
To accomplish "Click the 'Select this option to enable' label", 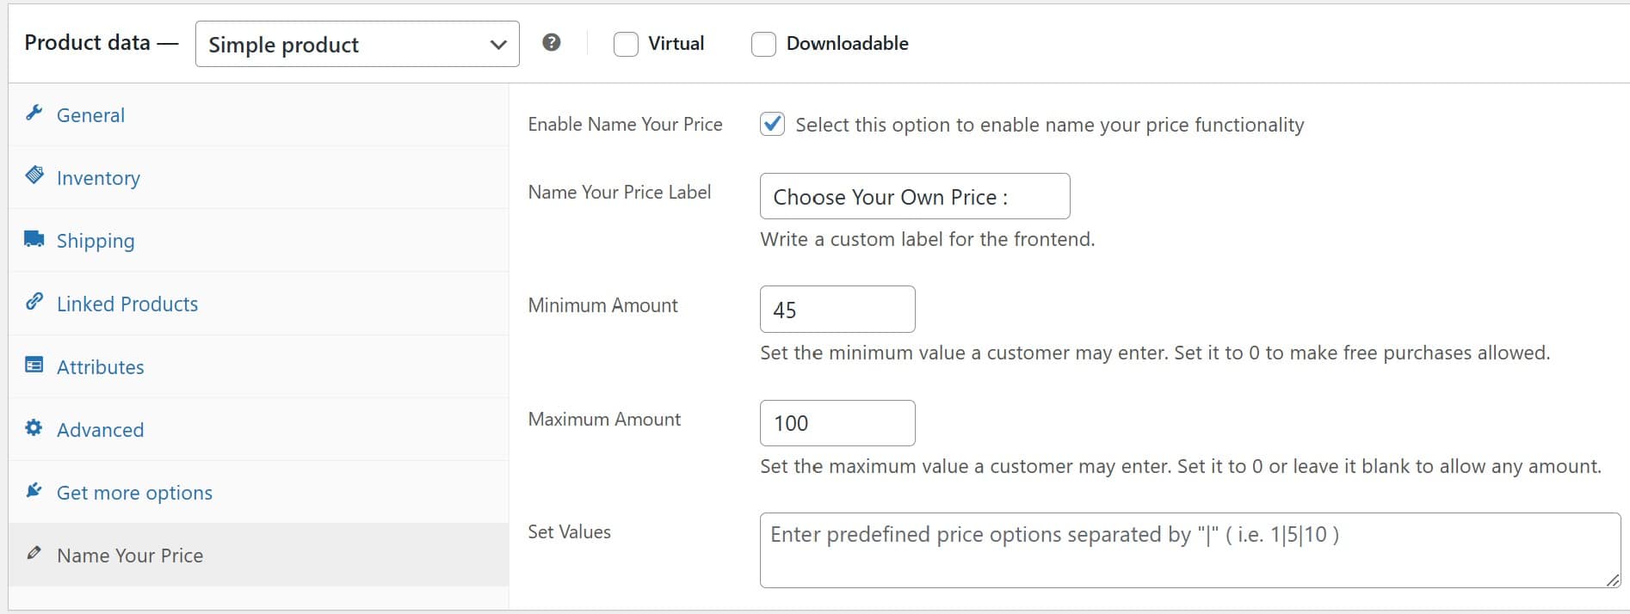I will click(x=1049, y=125).
